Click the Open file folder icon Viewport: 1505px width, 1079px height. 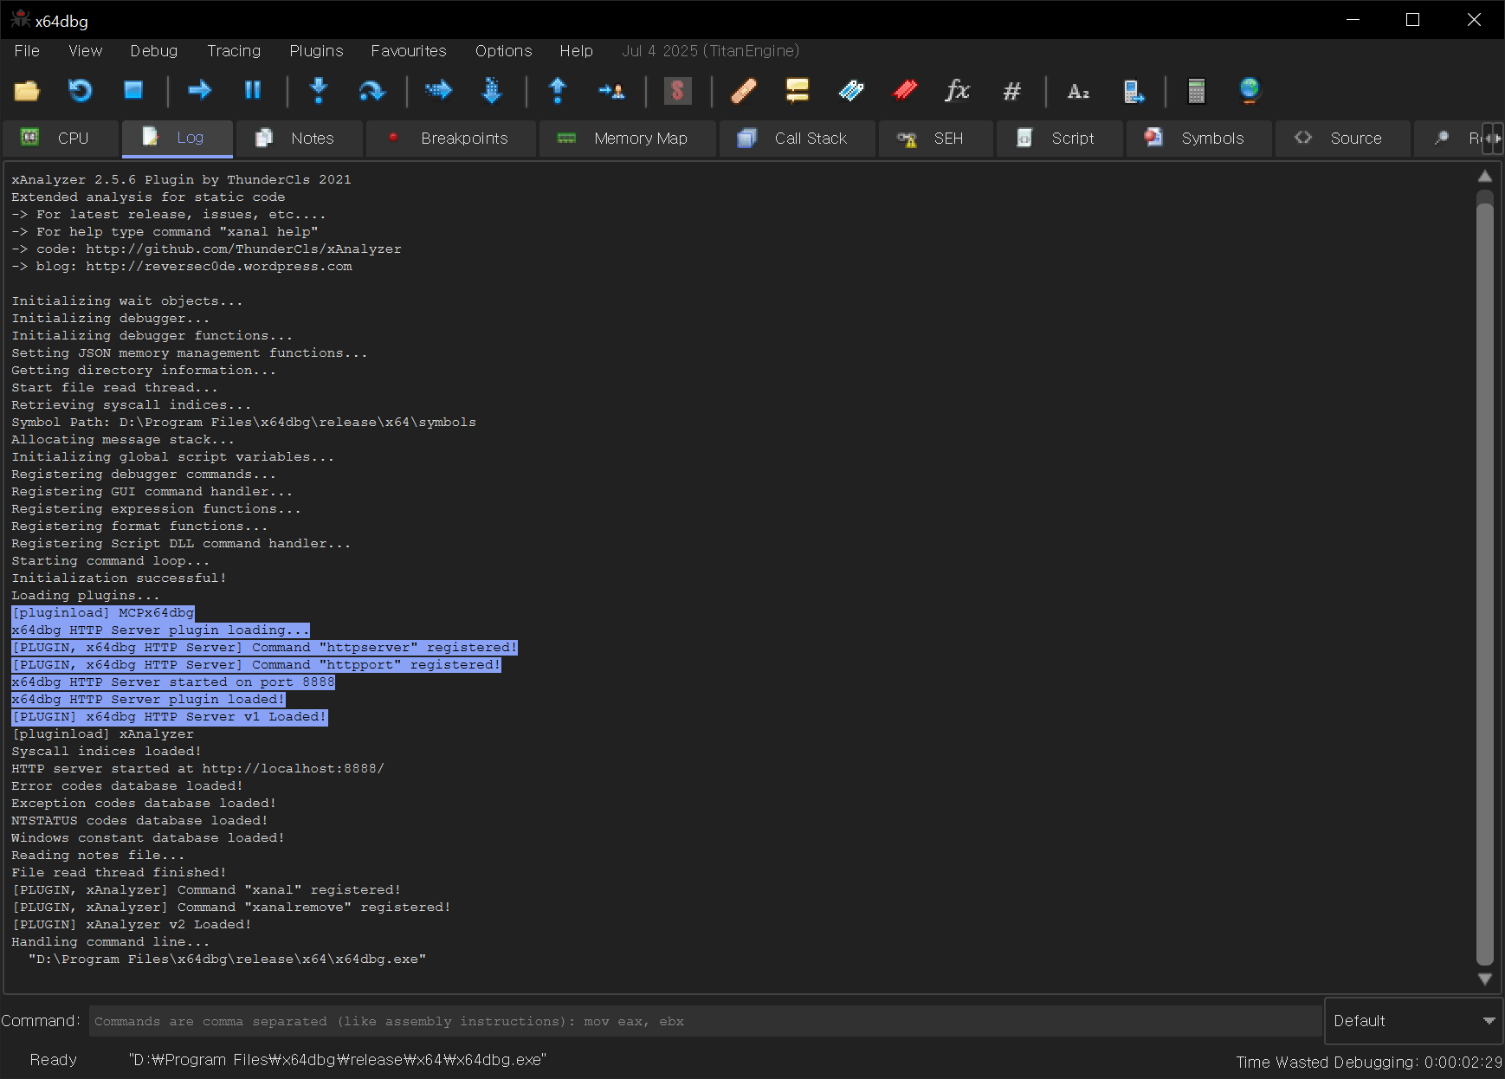click(x=27, y=90)
